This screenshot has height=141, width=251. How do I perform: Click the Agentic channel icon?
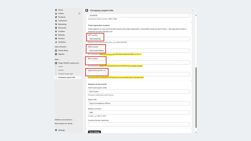56,54
